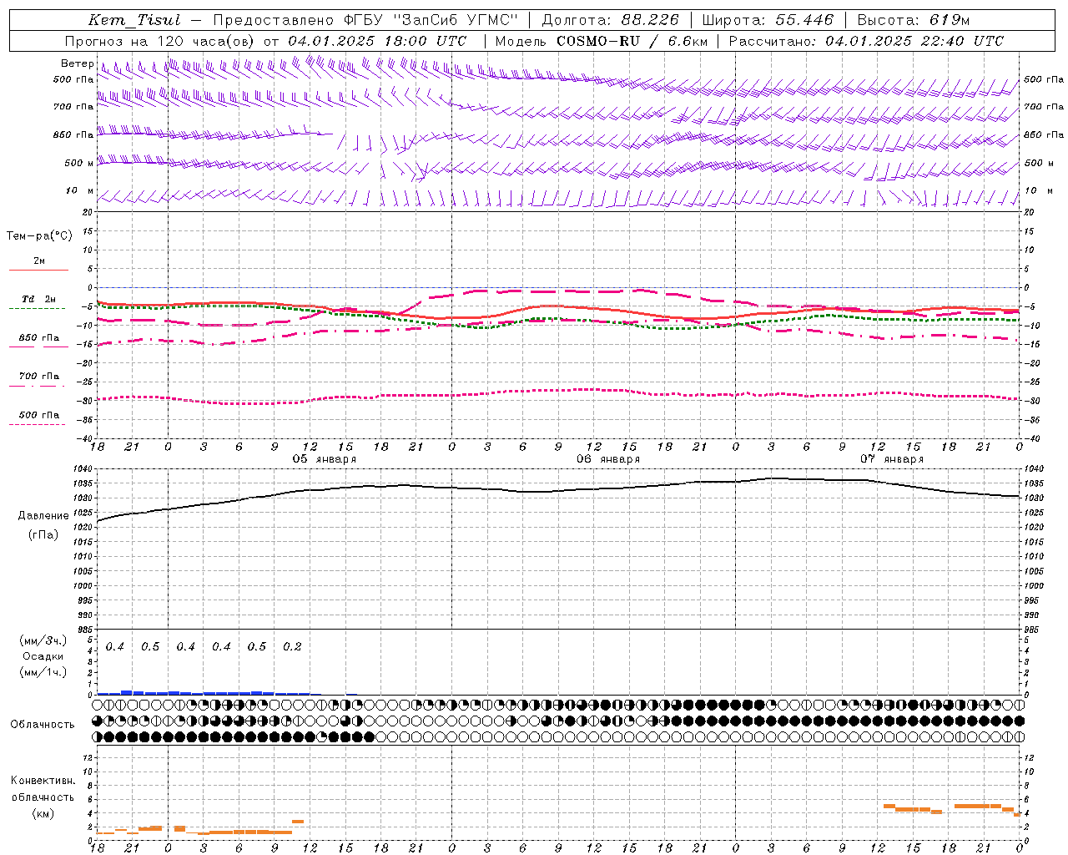Click '500 гПа' in the temperature legend
The image size is (1068, 855).
[x=39, y=415]
